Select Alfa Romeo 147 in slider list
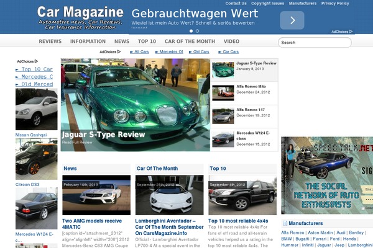This screenshot has height=248, width=373. (244, 117)
